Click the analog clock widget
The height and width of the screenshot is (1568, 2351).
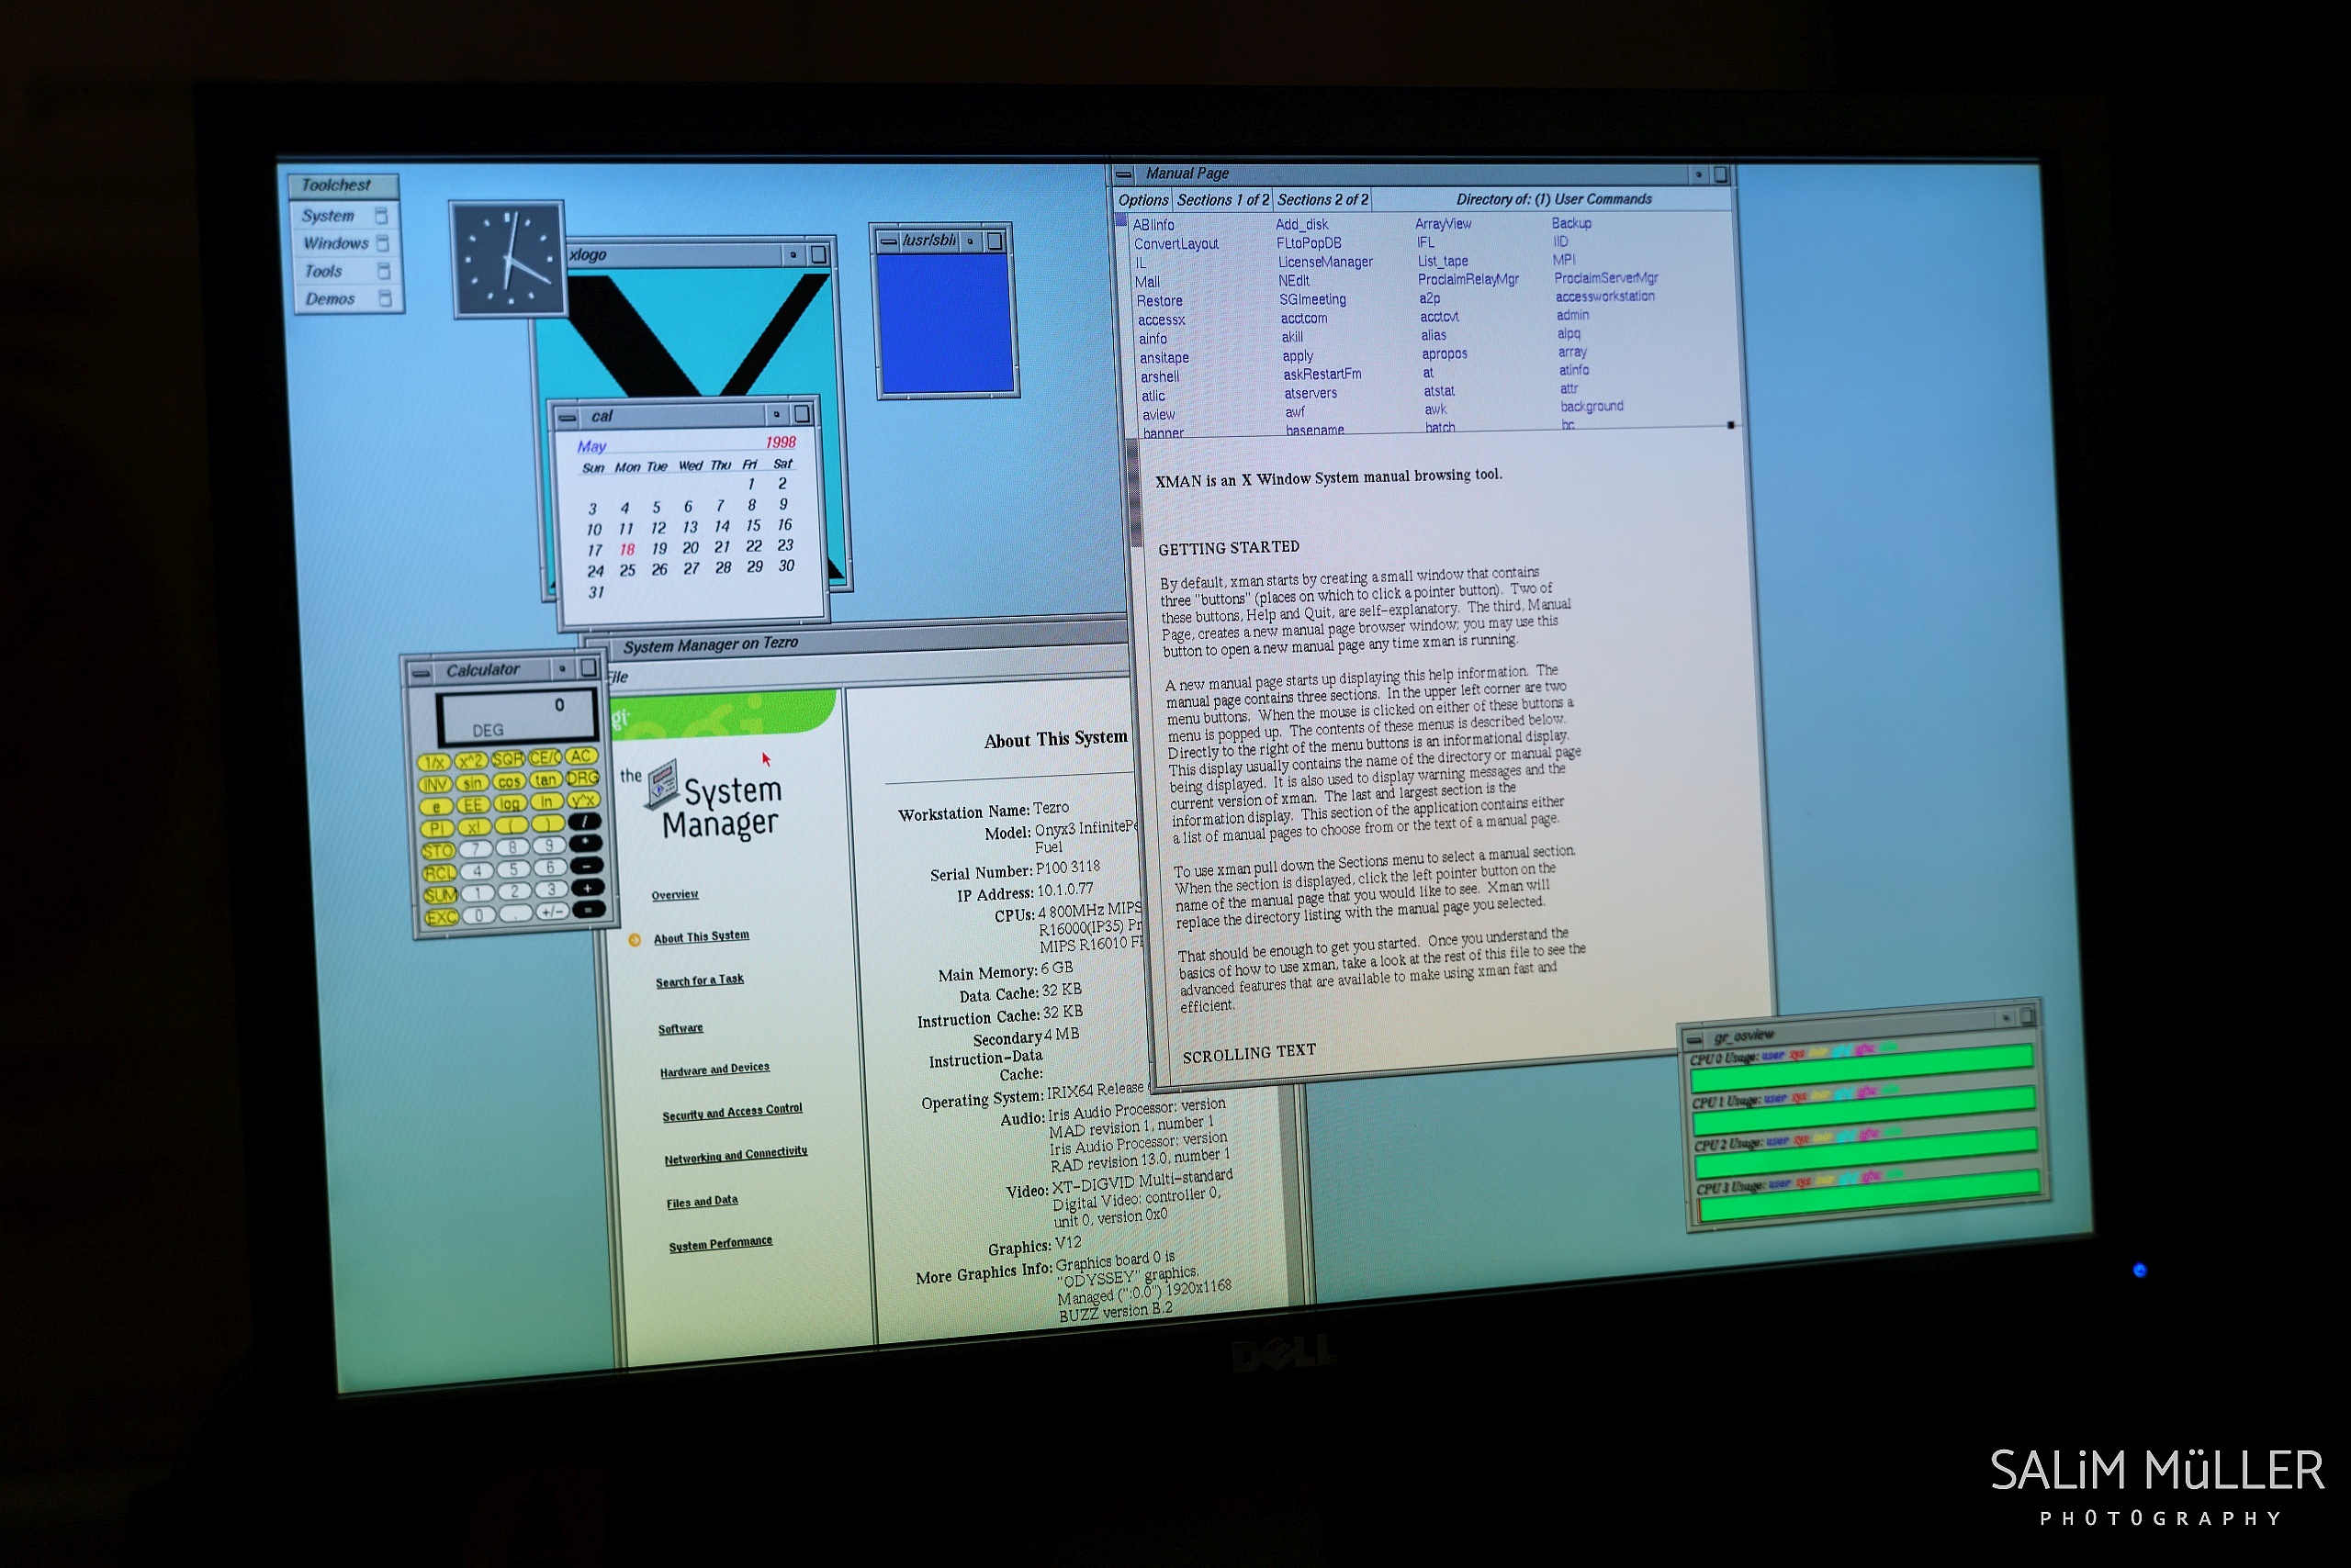508,260
